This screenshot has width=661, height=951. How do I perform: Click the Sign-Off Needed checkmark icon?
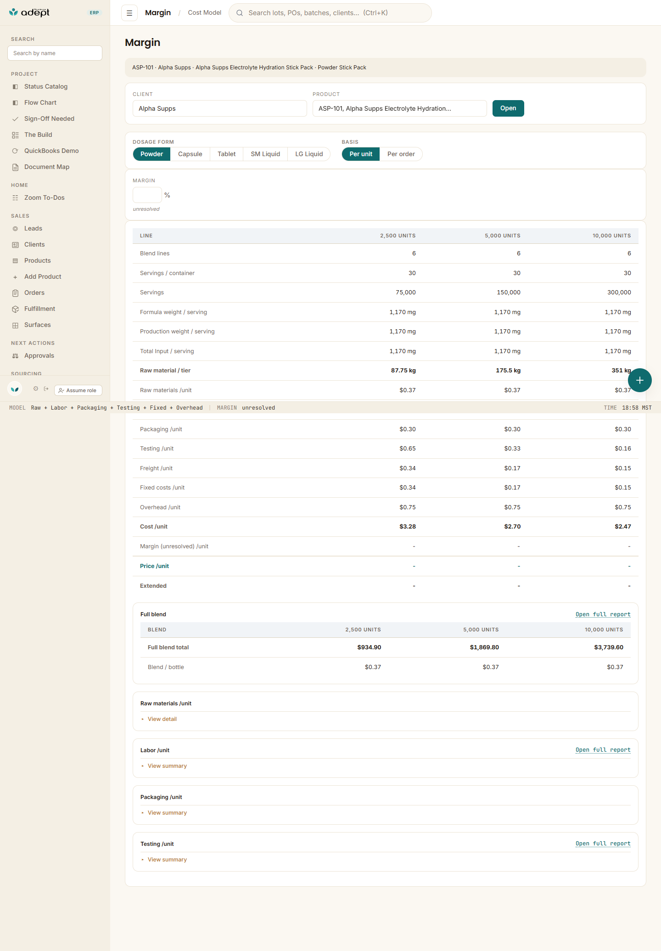[x=15, y=119]
